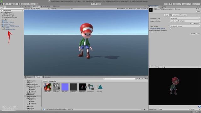Image resolution: width=201 pixels, height=113 pixels.
Task: Click the Configure... button
Action: (x=196, y=23)
